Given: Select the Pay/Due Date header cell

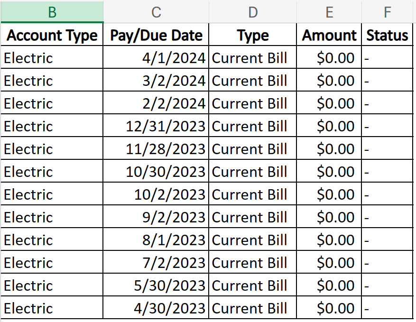Looking at the screenshot, I should click(156, 35).
